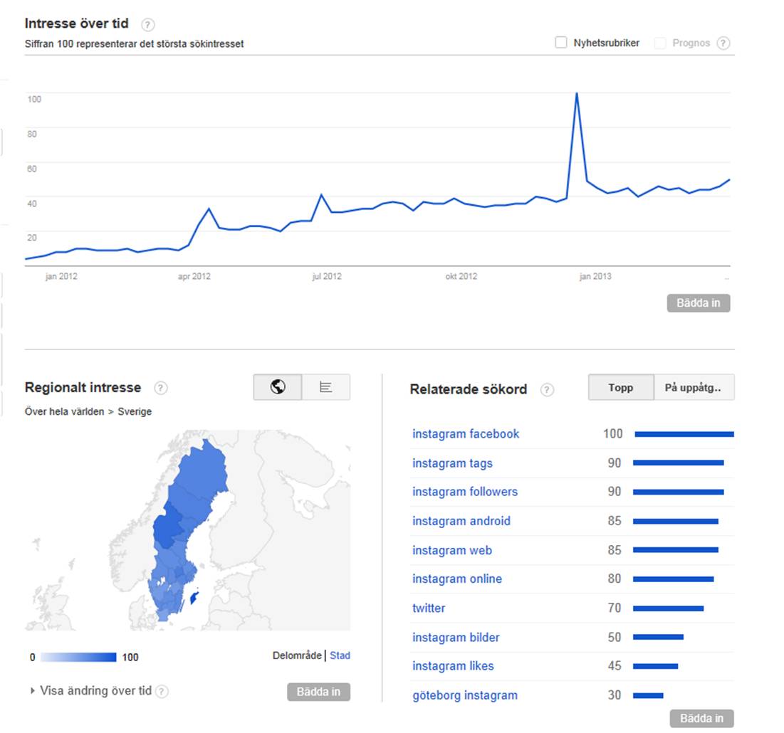Expand Visa ändring över tid
784x733 pixels.
click(90, 690)
